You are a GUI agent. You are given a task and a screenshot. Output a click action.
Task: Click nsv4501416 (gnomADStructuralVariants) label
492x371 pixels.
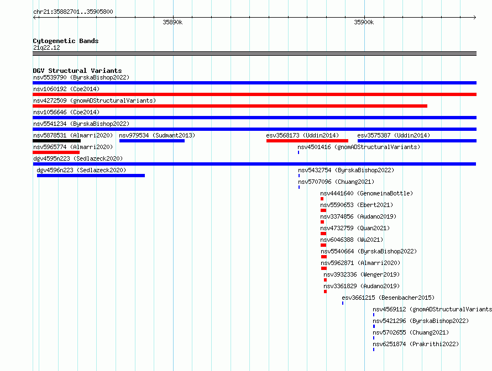click(359, 147)
